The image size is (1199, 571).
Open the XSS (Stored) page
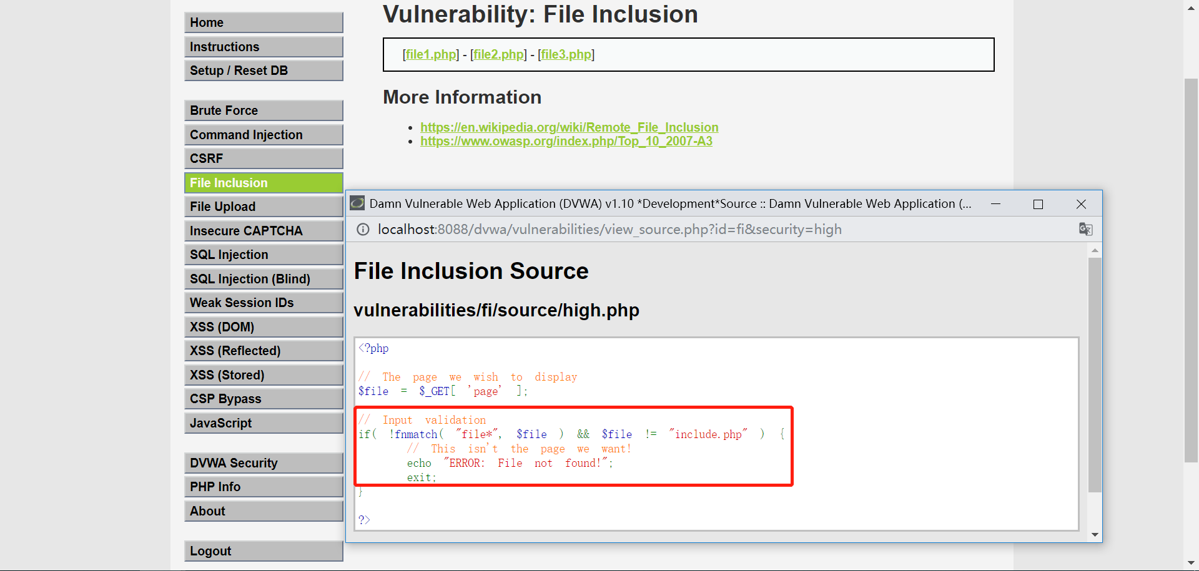[264, 375]
